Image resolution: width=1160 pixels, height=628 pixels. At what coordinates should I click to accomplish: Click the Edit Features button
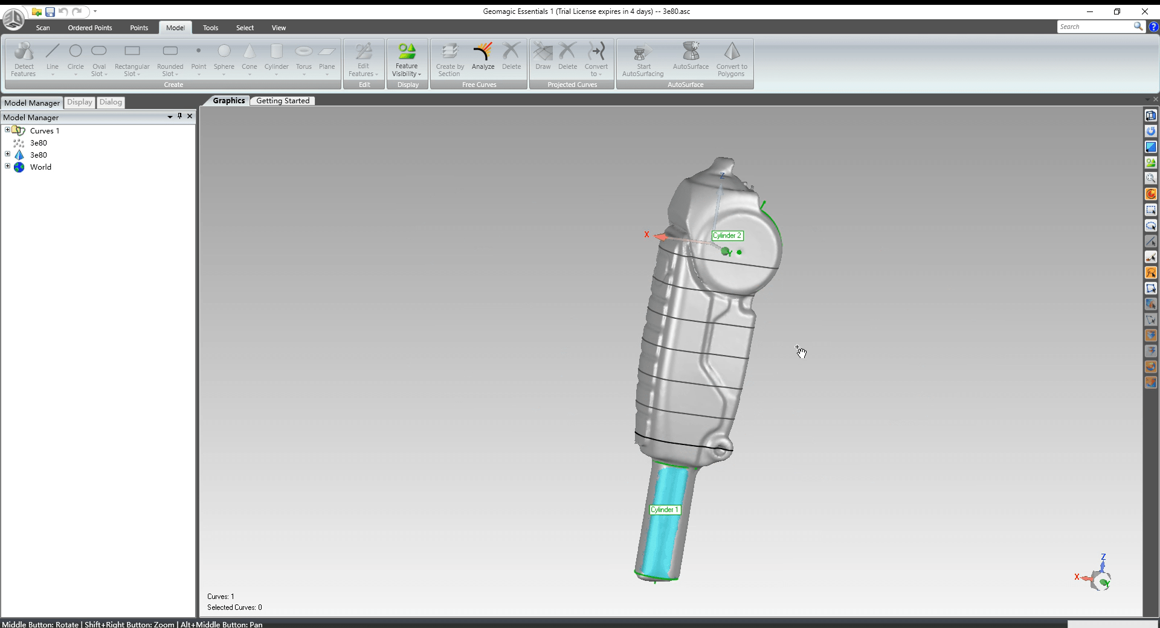pos(363,59)
